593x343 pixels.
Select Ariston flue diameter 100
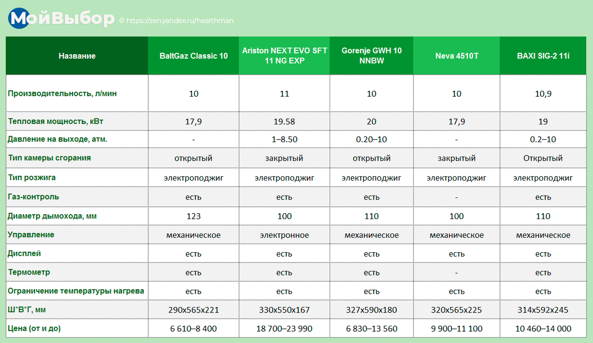click(285, 216)
